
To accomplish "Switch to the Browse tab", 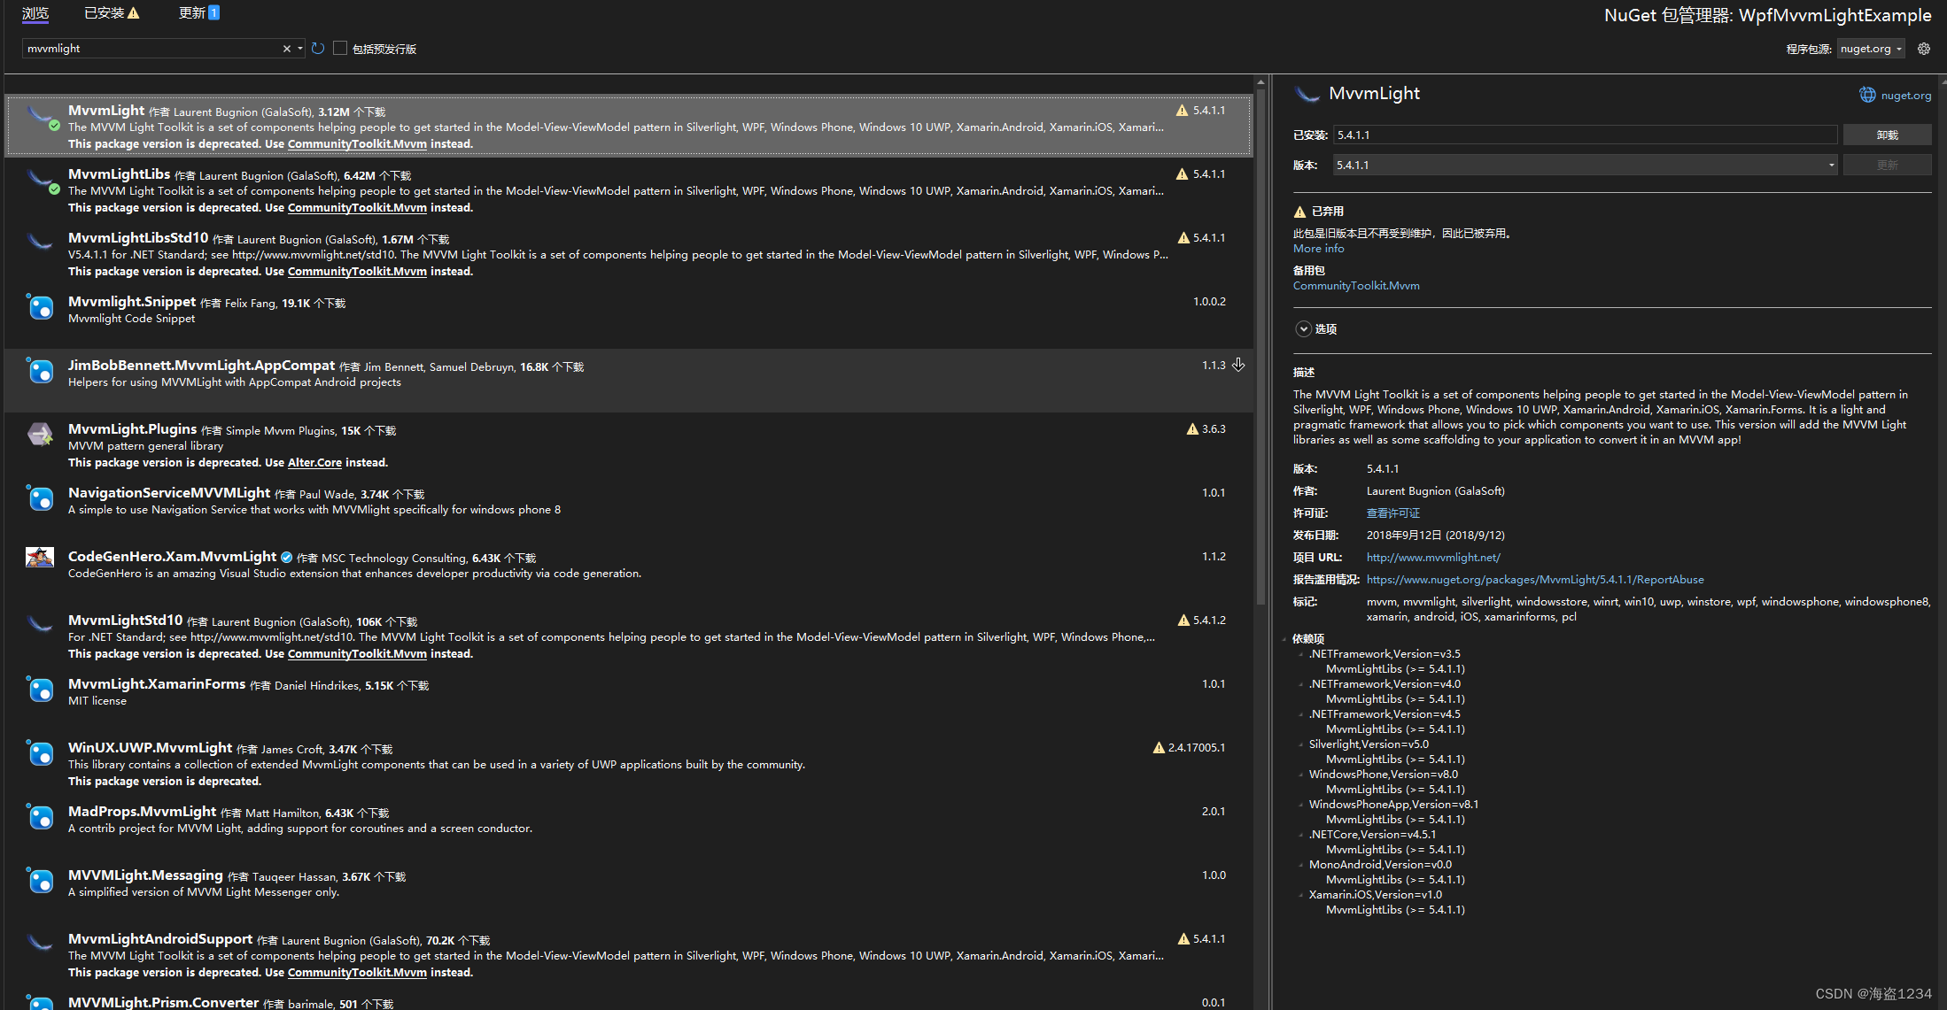I will coord(35,13).
